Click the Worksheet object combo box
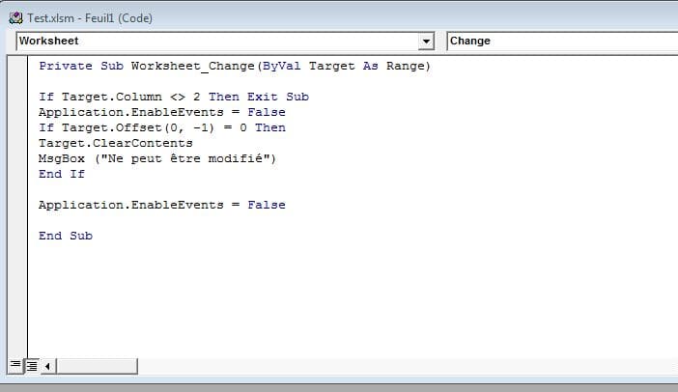The image size is (678, 392). pyautogui.click(x=225, y=42)
